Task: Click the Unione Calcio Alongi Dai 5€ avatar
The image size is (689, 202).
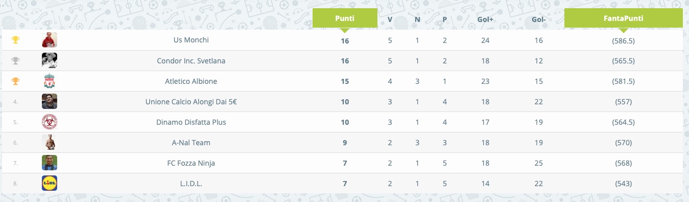Action: click(x=50, y=101)
